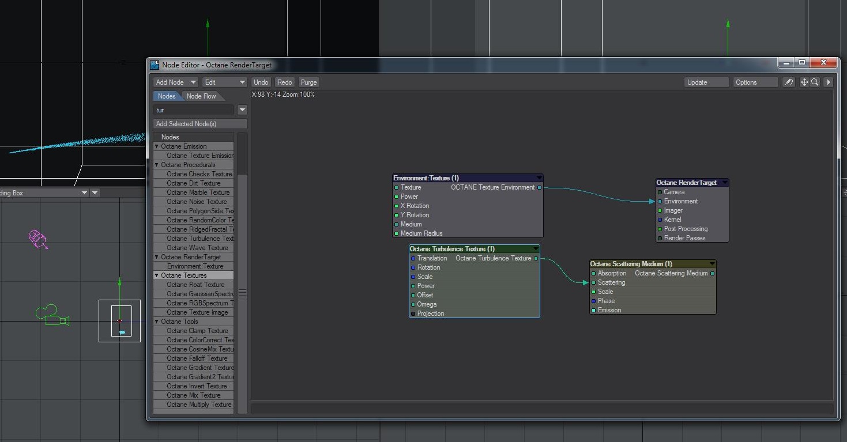
Task: Click the Texture input port on Environment:Texture node
Action: point(396,187)
